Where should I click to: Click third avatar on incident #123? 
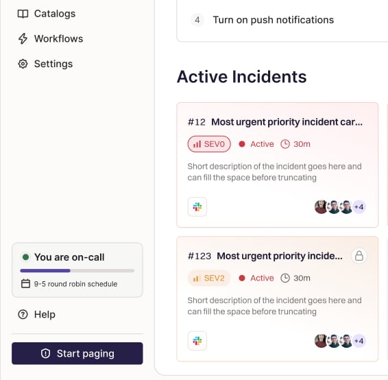click(x=346, y=341)
